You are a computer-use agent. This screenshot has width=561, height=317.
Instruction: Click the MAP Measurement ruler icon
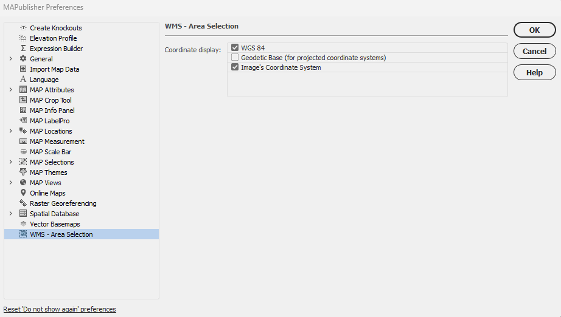pos(23,141)
